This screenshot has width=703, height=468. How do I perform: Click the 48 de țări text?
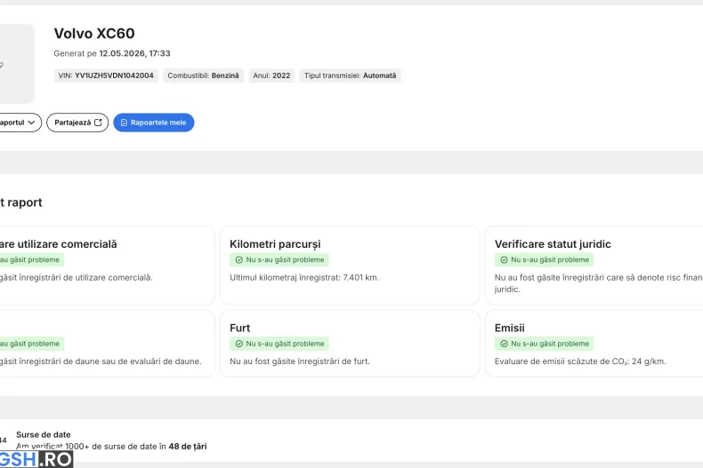188,446
